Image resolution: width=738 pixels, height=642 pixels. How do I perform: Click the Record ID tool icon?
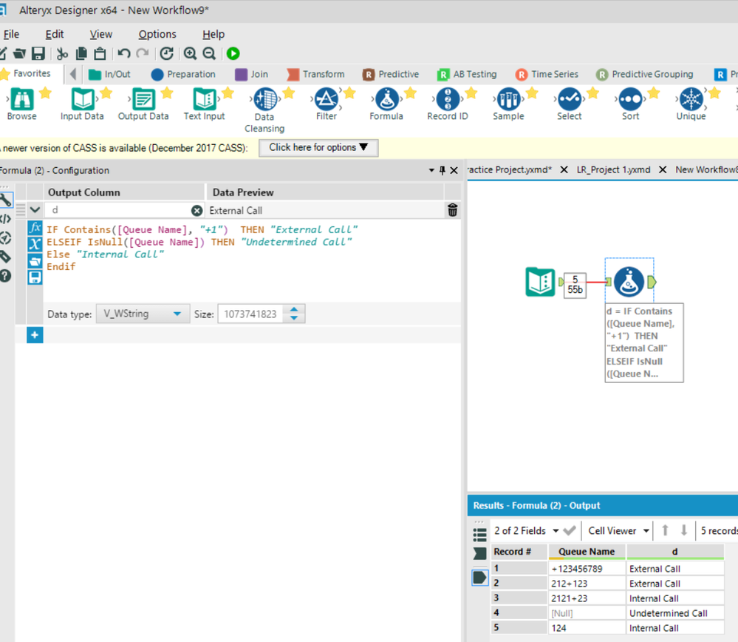coord(447,100)
